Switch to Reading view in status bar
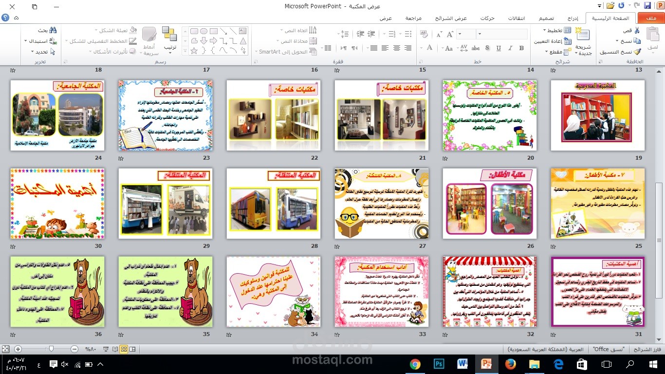665x374 pixels. pyautogui.click(x=115, y=349)
